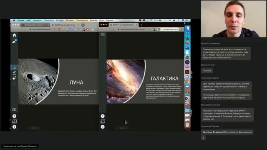Click the 'Понятно' chat message
The height and width of the screenshot is (150, 267).
(207, 70)
